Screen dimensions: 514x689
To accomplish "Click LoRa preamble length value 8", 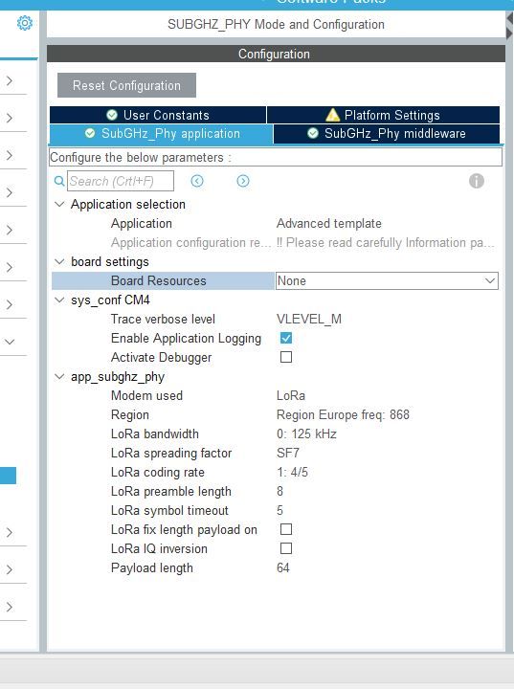I will [x=279, y=491].
